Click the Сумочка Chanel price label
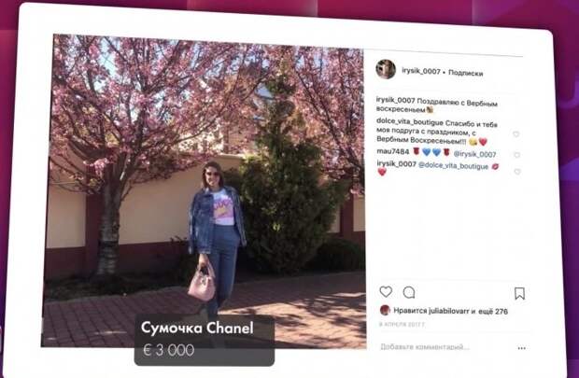 click(205, 340)
